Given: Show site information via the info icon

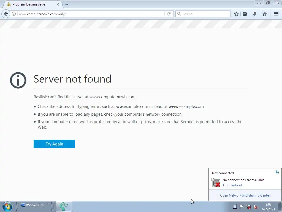Looking at the screenshot, I should [14, 14].
